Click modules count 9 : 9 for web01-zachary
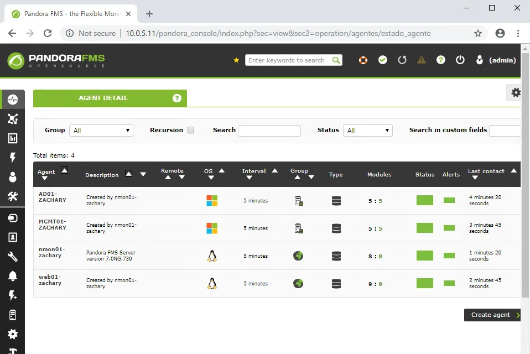530x354 pixels. (375, 284)
